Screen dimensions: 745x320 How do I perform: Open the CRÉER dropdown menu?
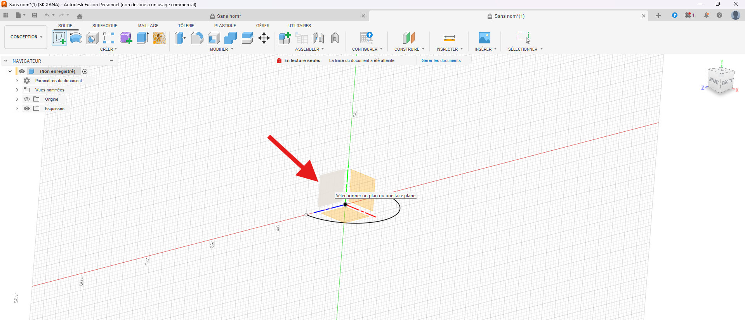click(x=108, y=49)
